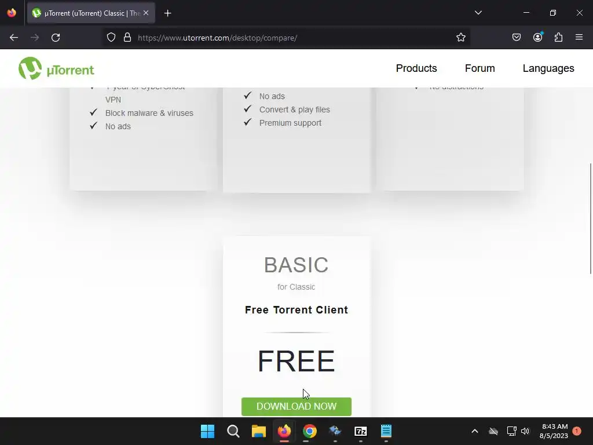Click the 'for Classic' subtitle
The width and height of the screenshot is (593, 445).
click(x=296, y=287)
